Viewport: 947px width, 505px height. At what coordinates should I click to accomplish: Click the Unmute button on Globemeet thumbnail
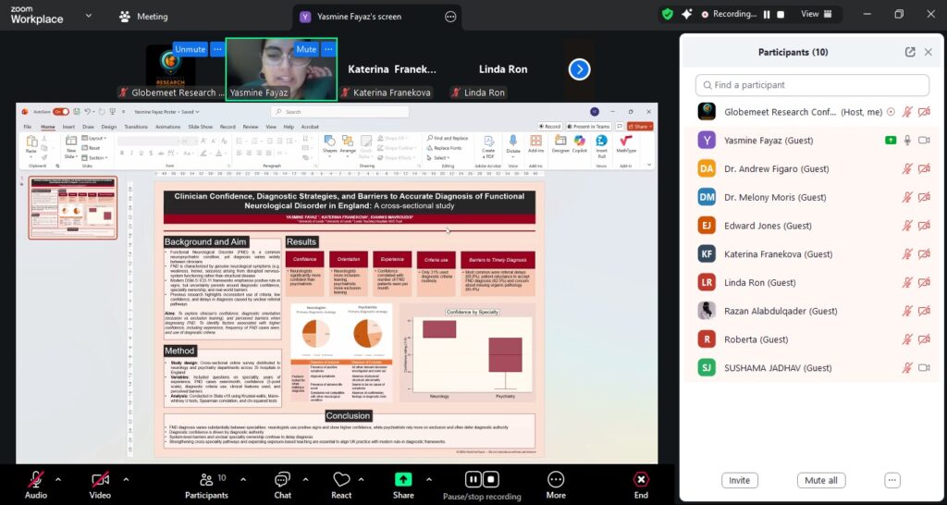[190, 49]
